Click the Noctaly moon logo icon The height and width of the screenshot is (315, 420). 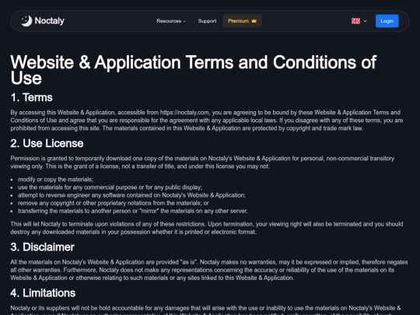26,21
